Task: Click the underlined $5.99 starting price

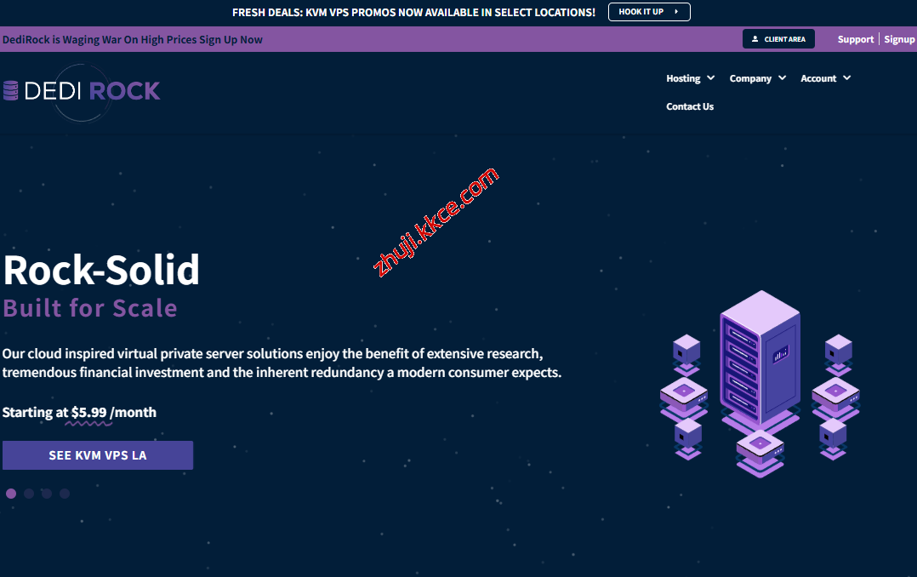Action: pyautogui.click(x=89, y=412)
